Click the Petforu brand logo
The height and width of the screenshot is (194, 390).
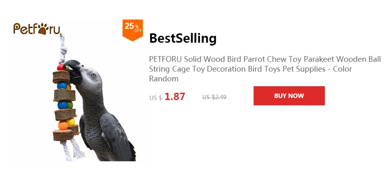[x=37, y=28]
